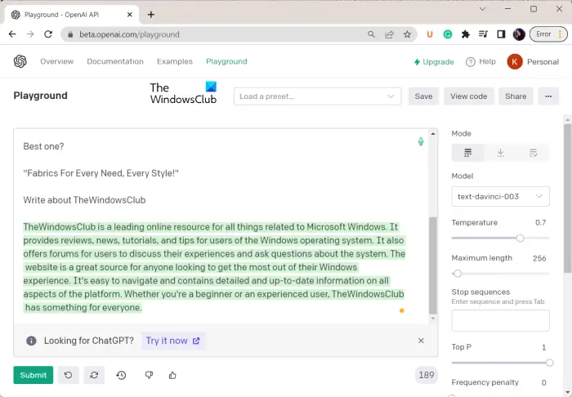Click the Temperature slider handle
Viewport: 572px width, 397px height.
tap(521, 238)
